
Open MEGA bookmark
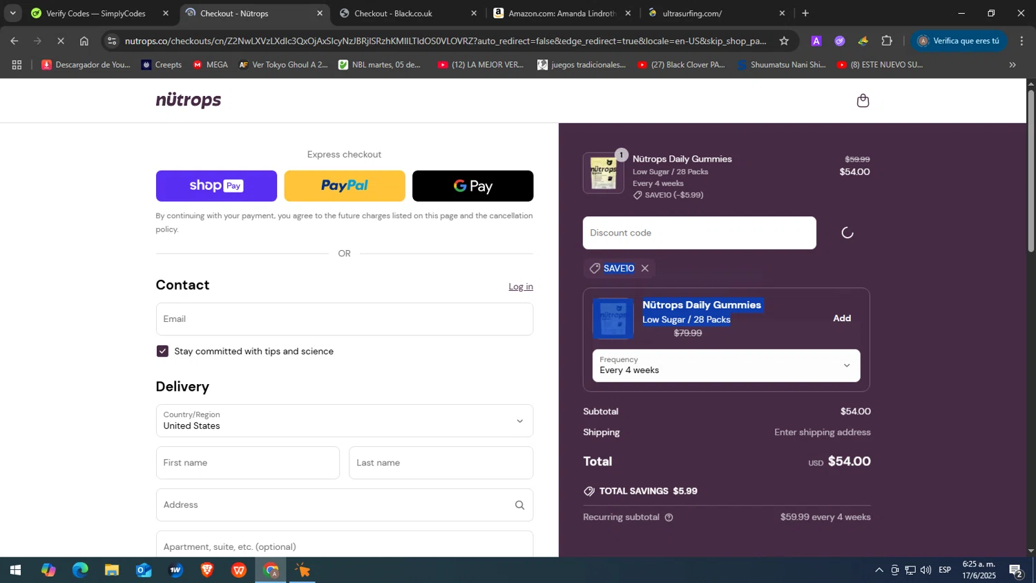(210, 65)
